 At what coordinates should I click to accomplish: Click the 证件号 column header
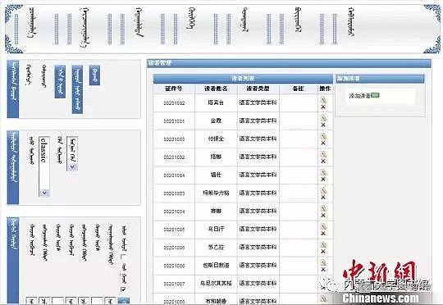(x=174, y=89)
